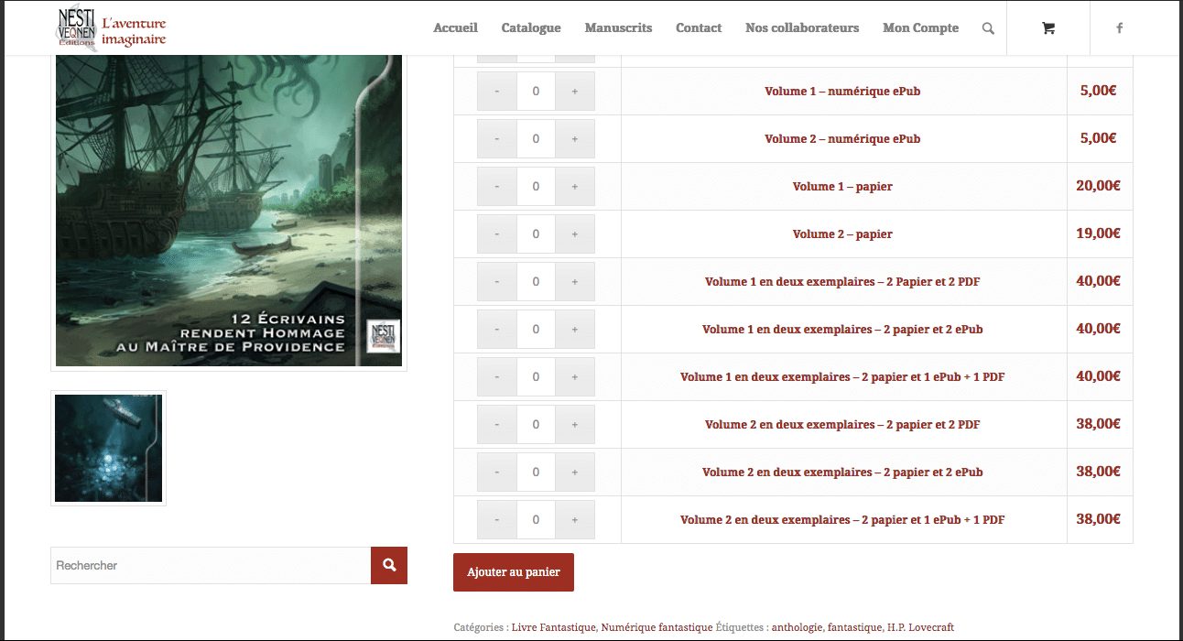Click the 19,00€ price for Volume 2 papier
1183x641 pixels.
(1099, 234)
